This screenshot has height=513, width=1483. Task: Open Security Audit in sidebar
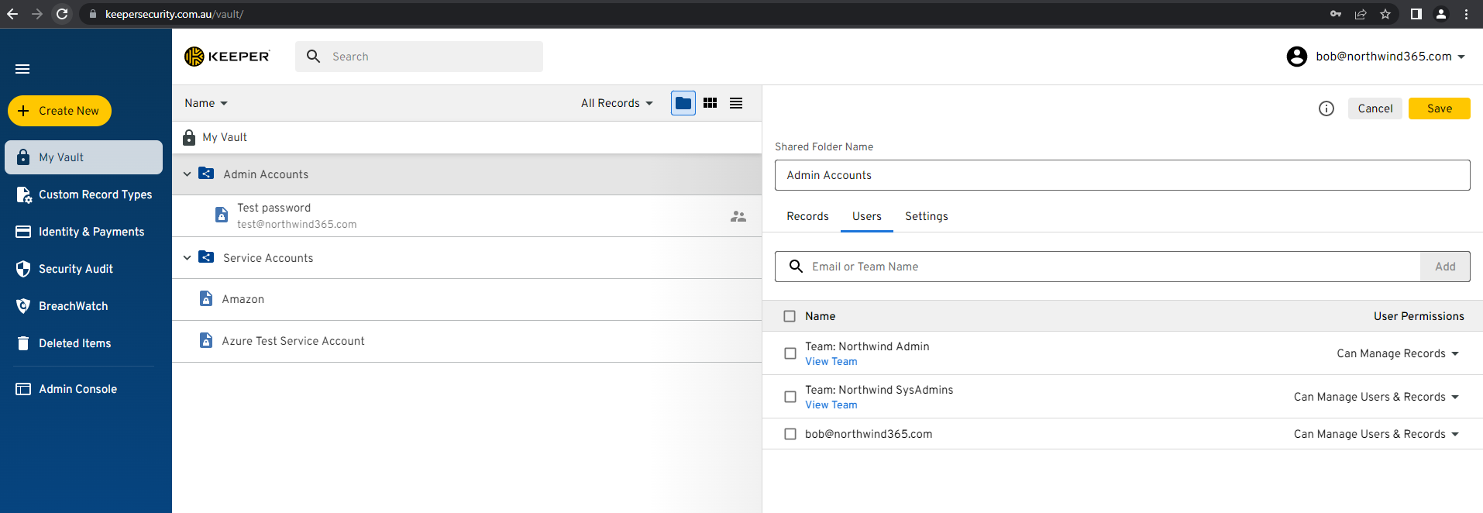click(x=75, y=269)
